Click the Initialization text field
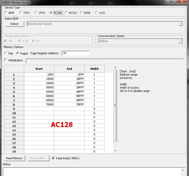 105,61
